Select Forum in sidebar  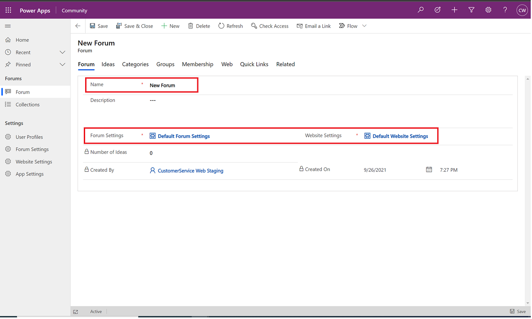tap(35, 92)
